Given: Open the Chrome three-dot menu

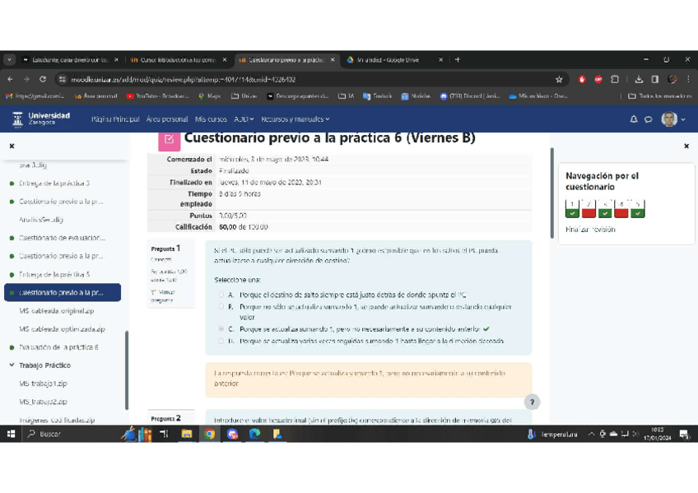Looking at the screenshot, I should pyautogui.click(x=688, y=79).
